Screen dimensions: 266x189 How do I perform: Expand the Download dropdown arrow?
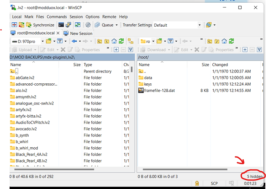[x=169, y=50]
